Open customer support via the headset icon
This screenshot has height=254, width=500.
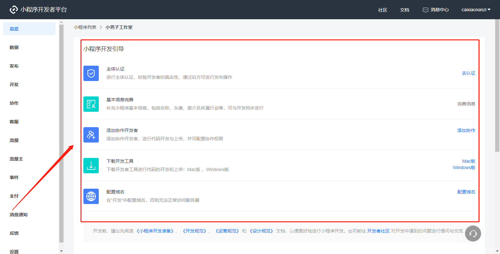click(x=473, y=234)
